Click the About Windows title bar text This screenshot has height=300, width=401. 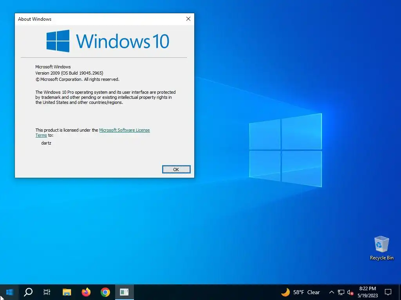[34, 19]
